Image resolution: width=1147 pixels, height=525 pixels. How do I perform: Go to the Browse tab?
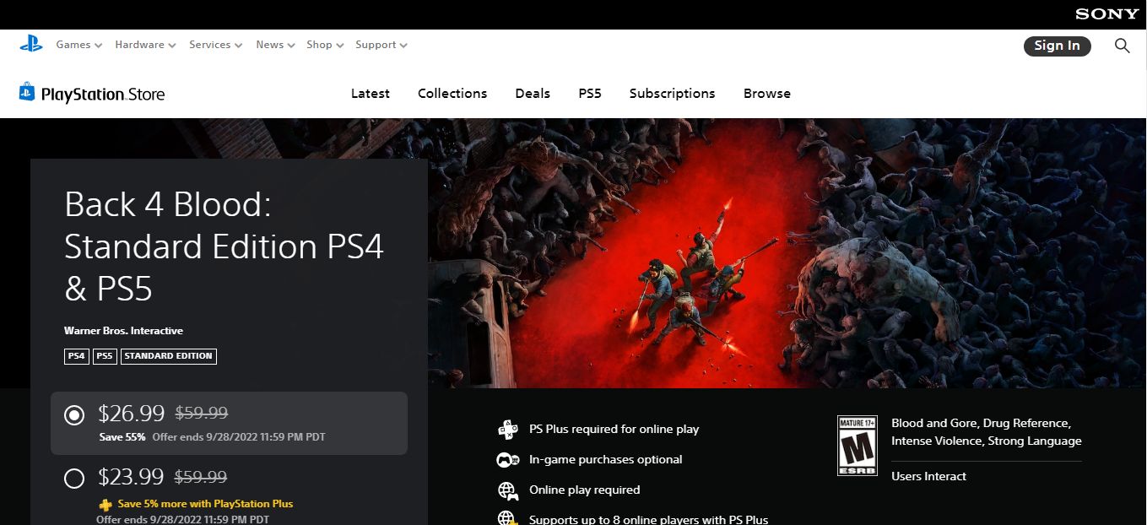coord(767,94)
